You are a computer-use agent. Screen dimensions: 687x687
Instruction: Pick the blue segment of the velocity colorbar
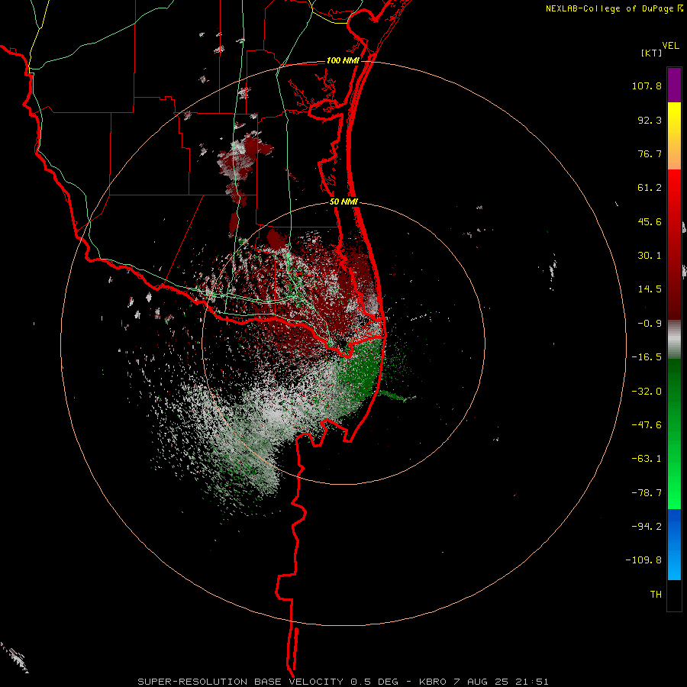674,544
